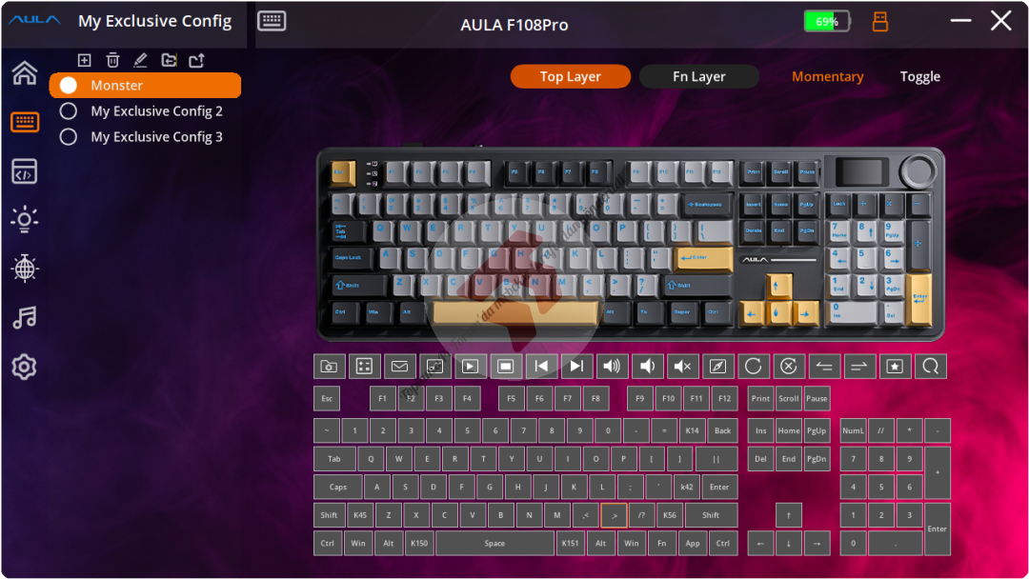Switch to the Top Layer tab

(x=571, y=77)
